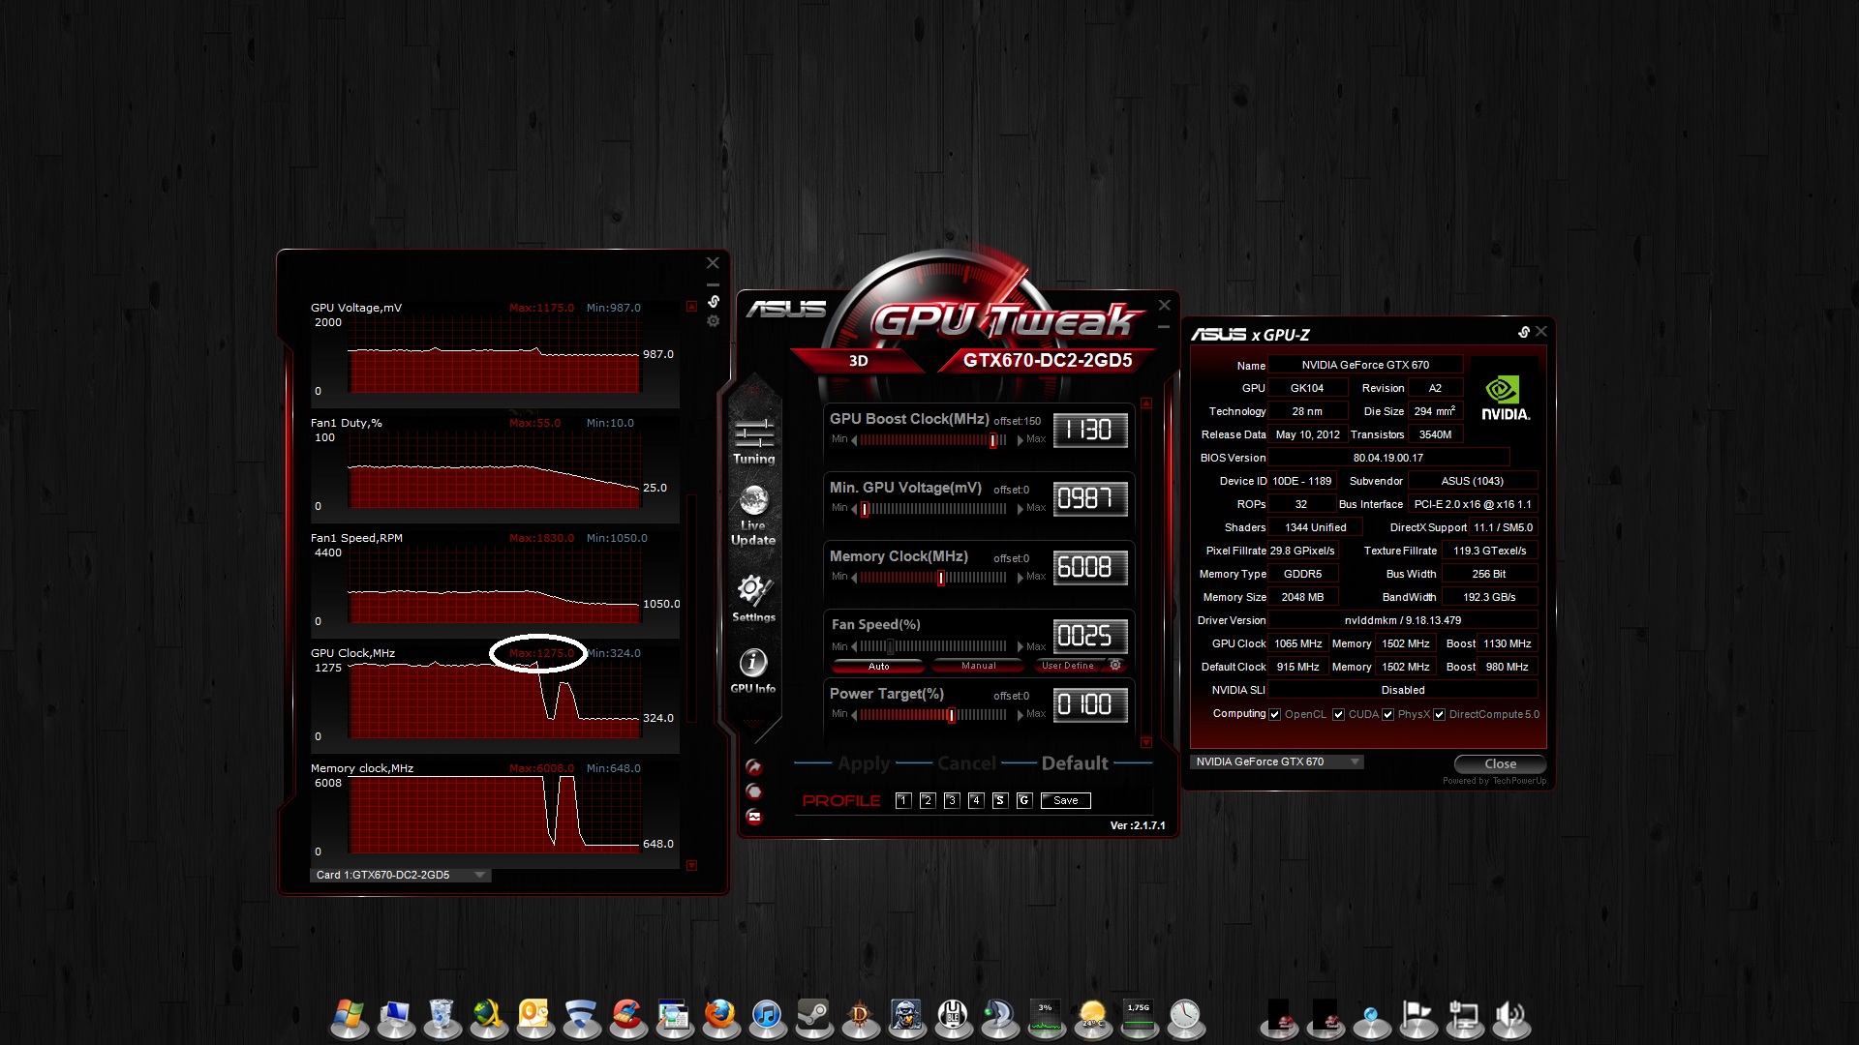This screenshot has height=1045, width=1859.
Task: Launch TeamSpeak from the dock
Action: pyautogui.click(x=999, y=1017)
